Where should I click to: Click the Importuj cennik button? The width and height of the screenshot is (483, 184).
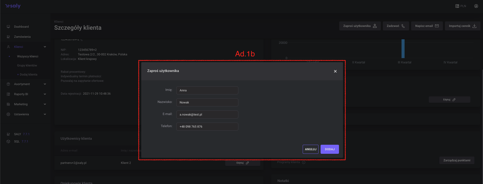462,26
